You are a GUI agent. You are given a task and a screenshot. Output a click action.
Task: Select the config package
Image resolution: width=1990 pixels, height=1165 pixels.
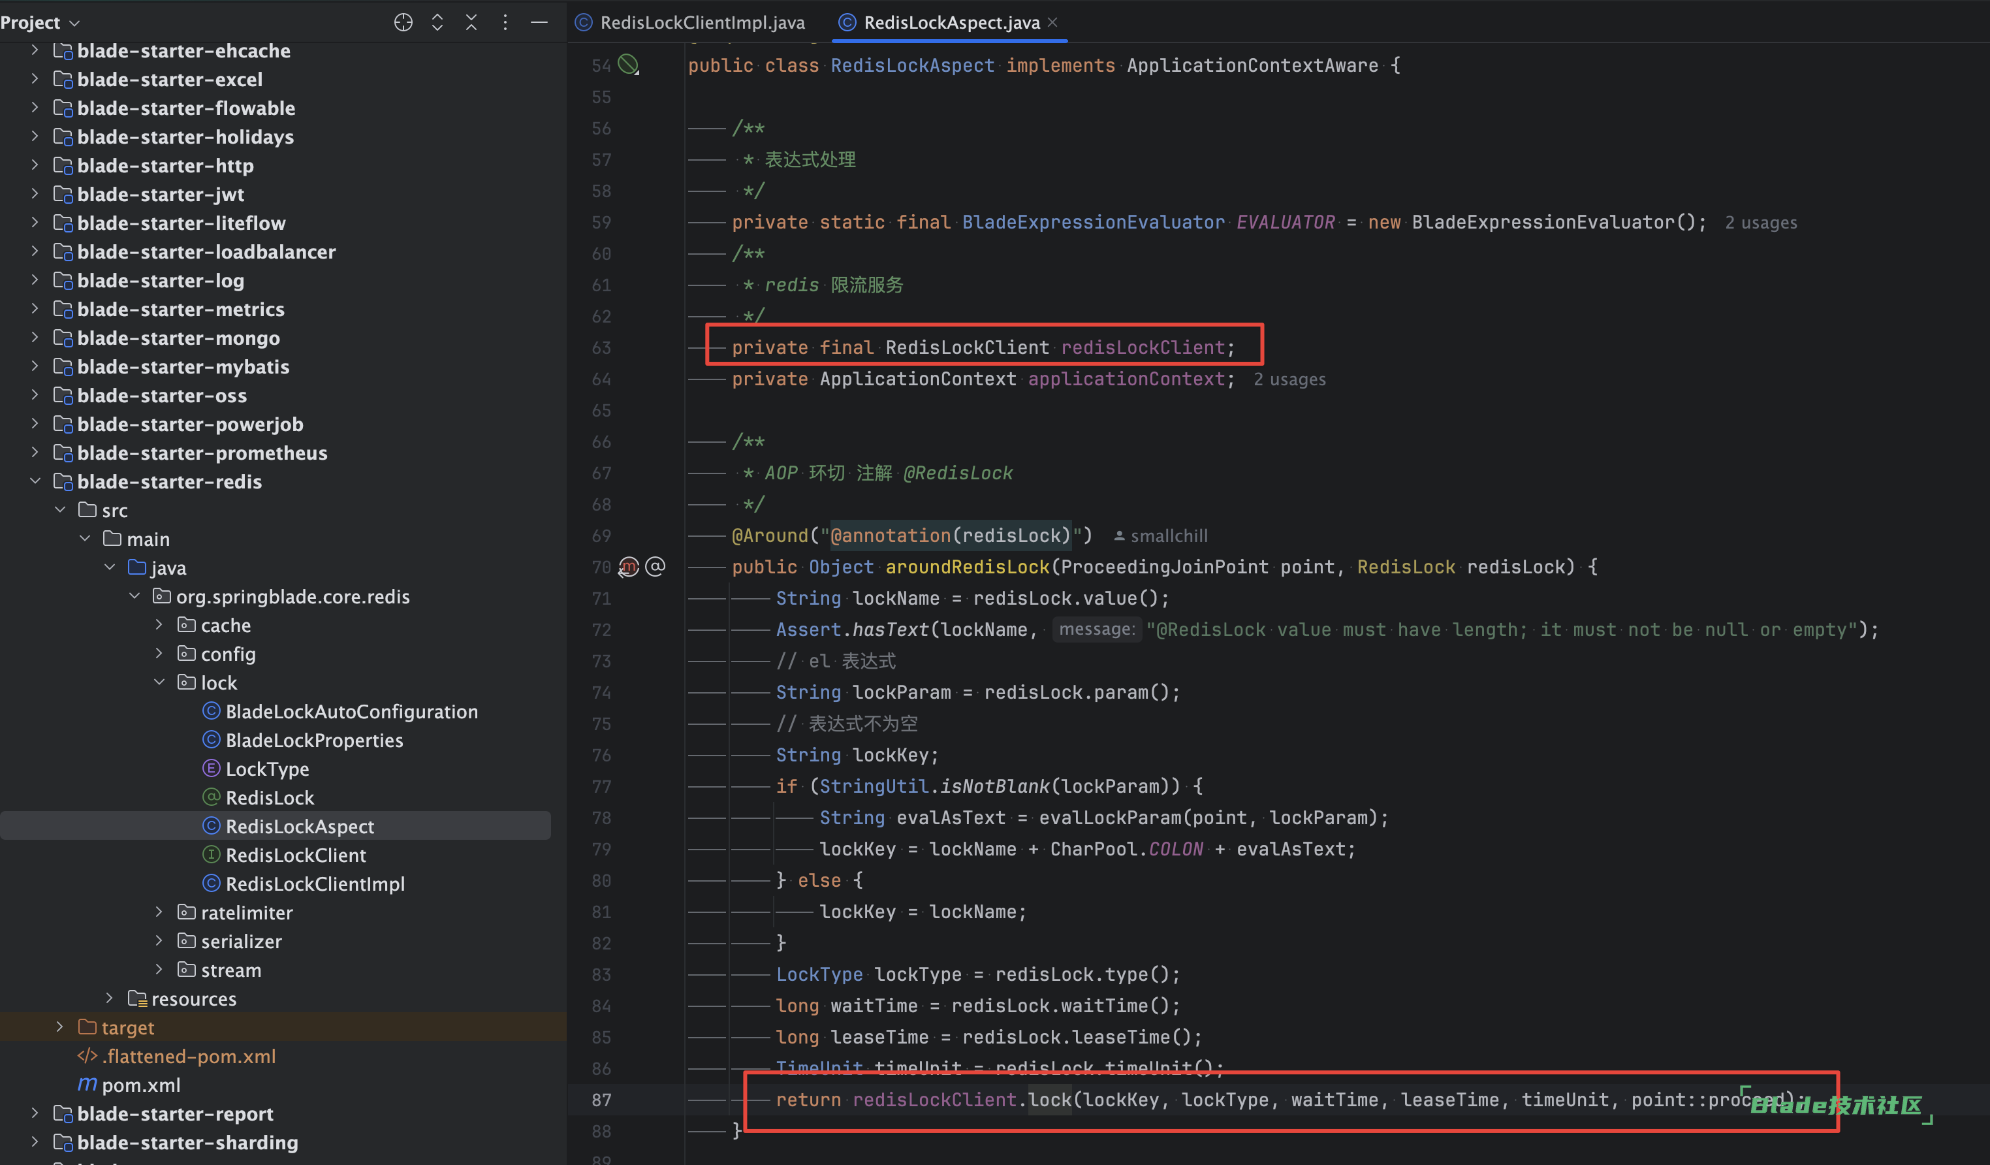(x=227, y=654)
